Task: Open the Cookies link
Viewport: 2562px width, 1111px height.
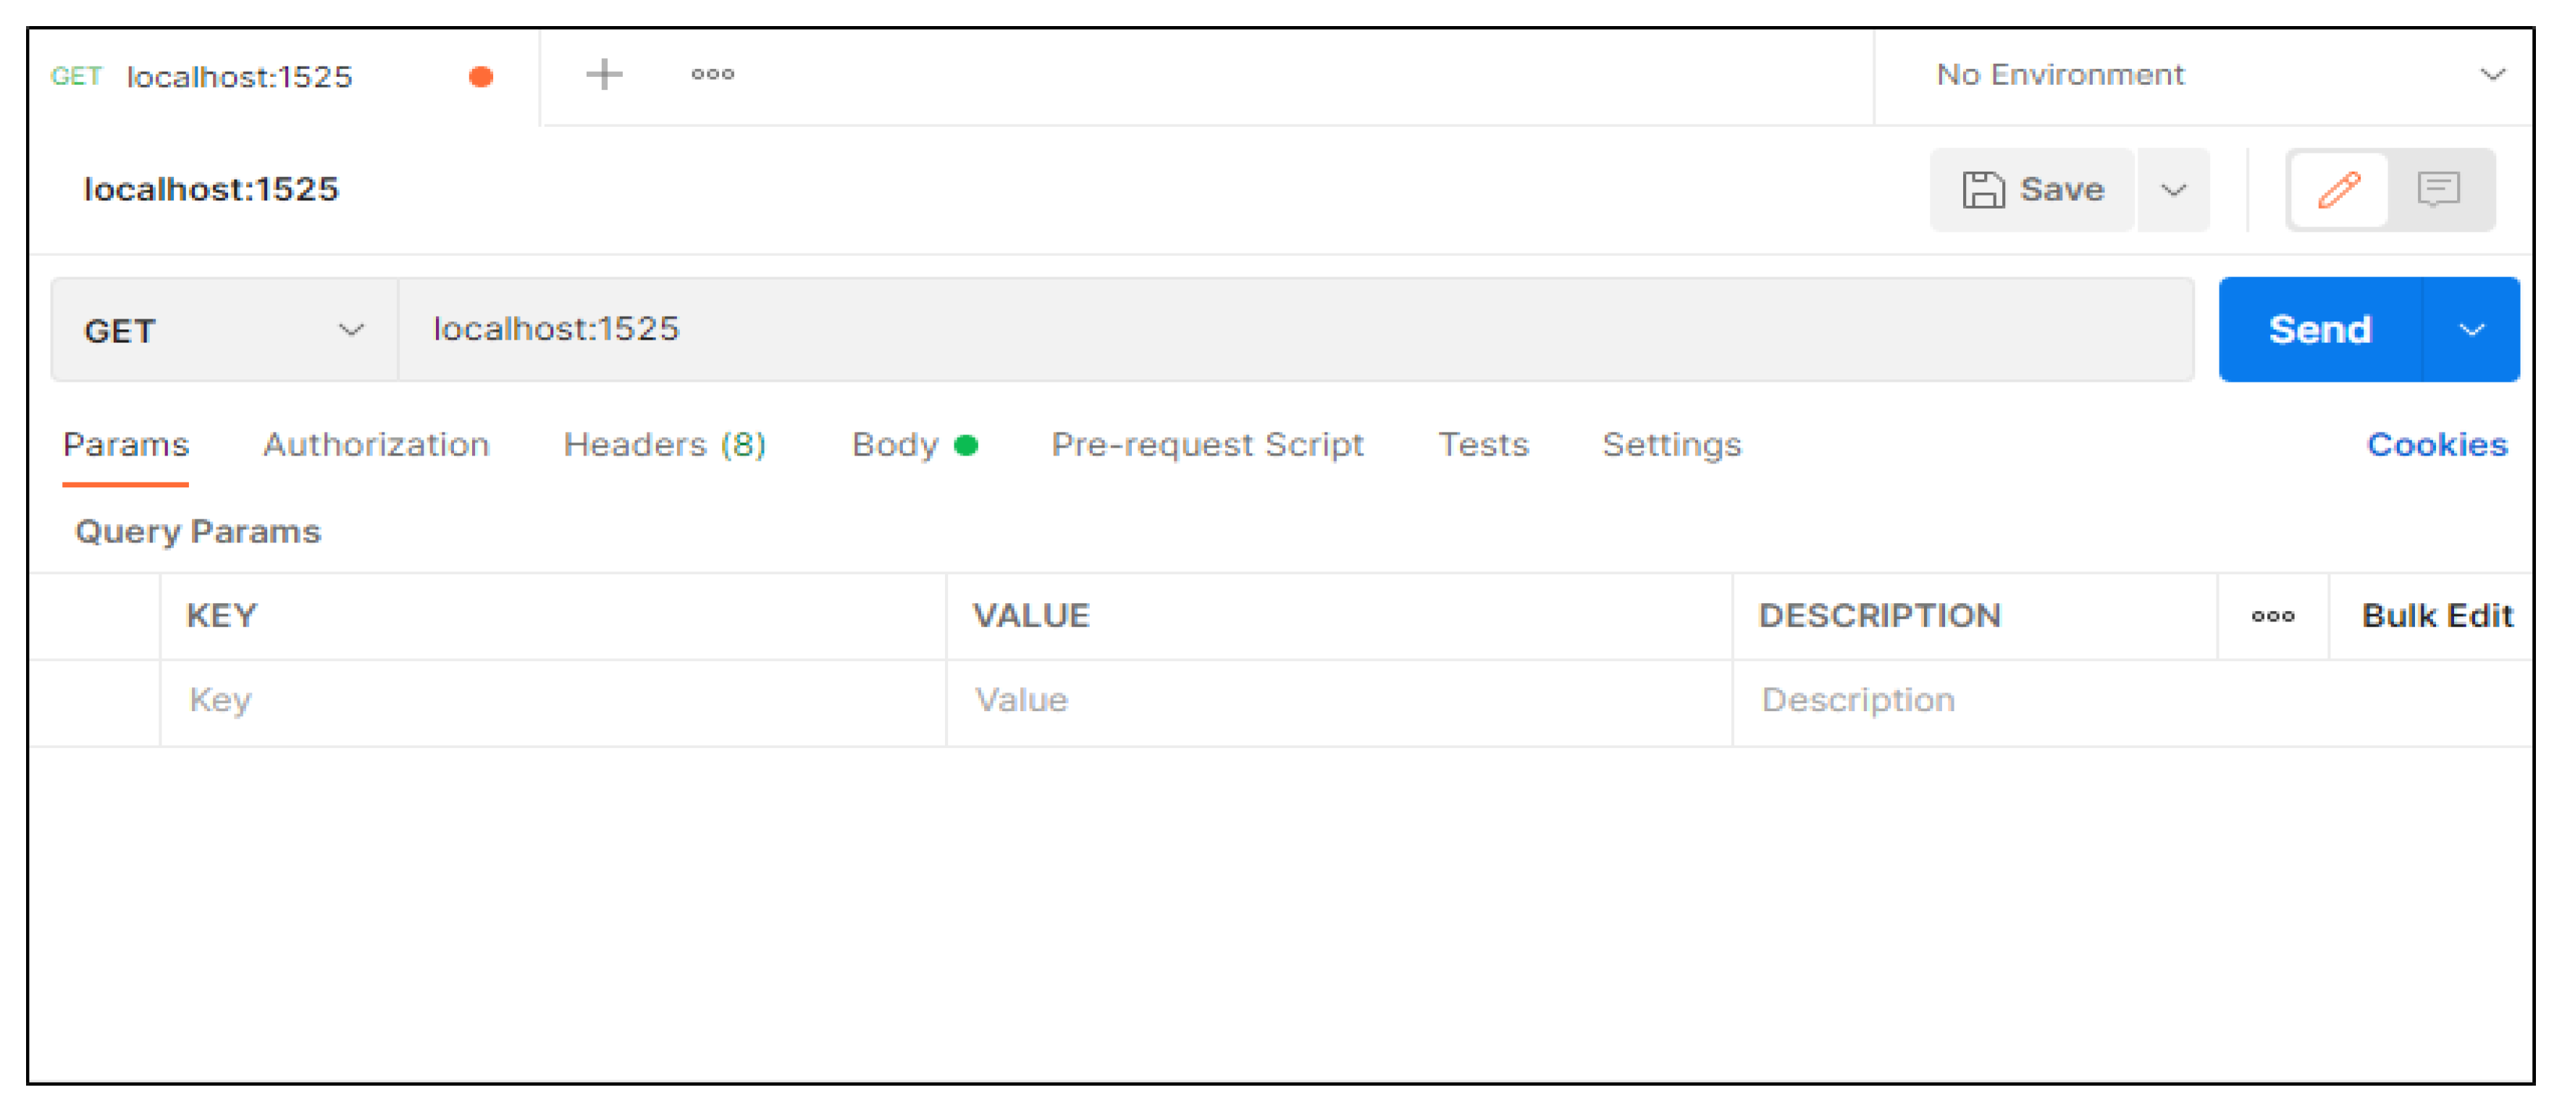Action: pyautogui.click(x=2436, y=445)
